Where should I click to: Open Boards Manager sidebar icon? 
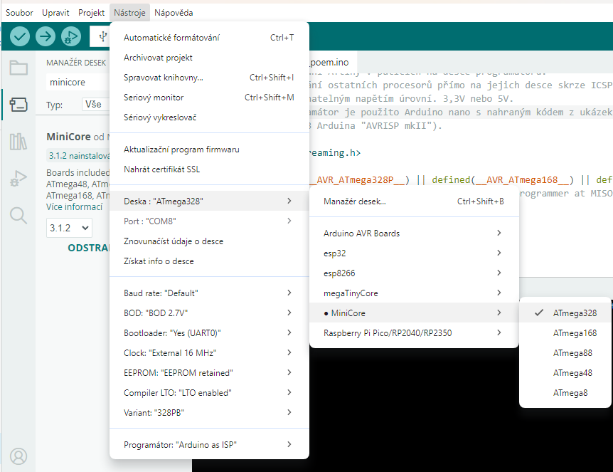18,105
